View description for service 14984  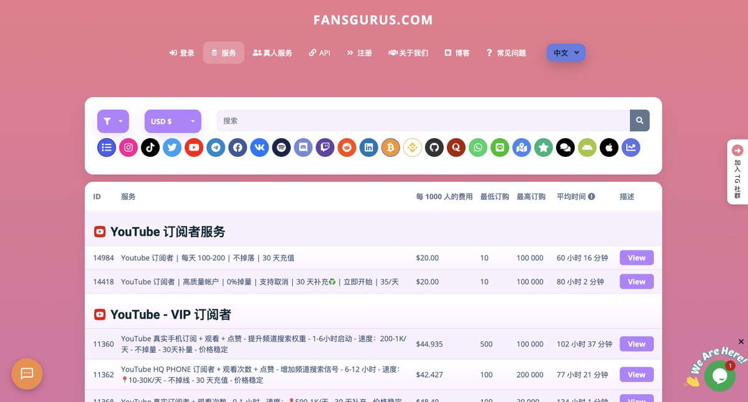(x=636, y=258)
